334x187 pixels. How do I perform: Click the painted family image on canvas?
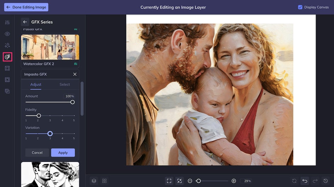[x=209, y=94]
